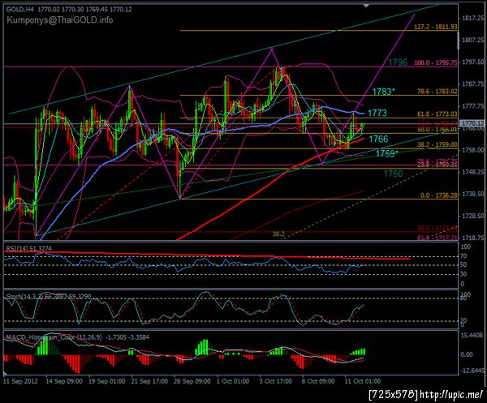
Task: Click the 1748.25 price scale value
Action: click(x=472, y=172)
